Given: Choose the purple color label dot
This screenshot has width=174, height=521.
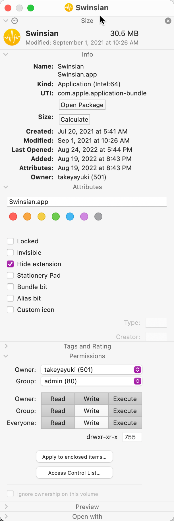Looking at the screenshot, I should coord(84,217).
